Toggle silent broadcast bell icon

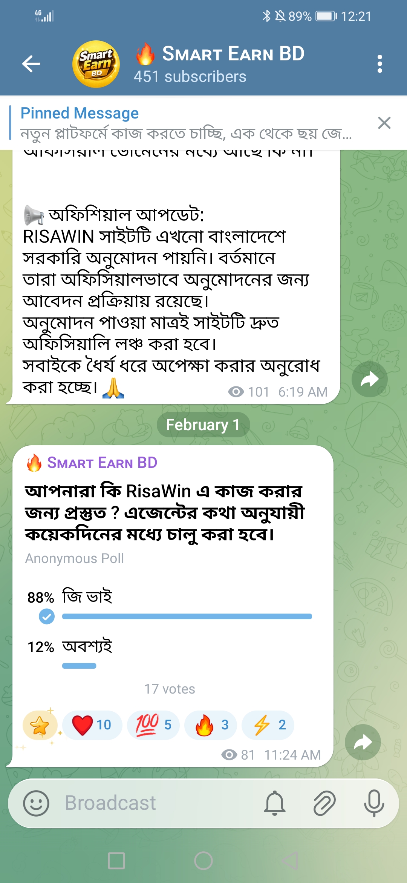tap(275, 803)
